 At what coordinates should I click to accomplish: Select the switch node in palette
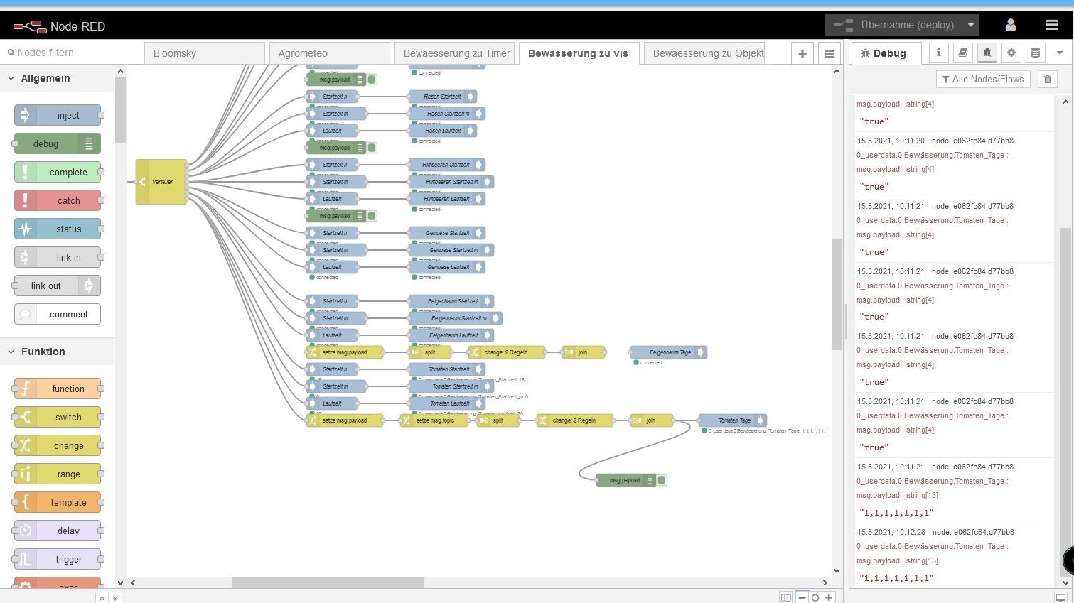click(x=58, y=417)
